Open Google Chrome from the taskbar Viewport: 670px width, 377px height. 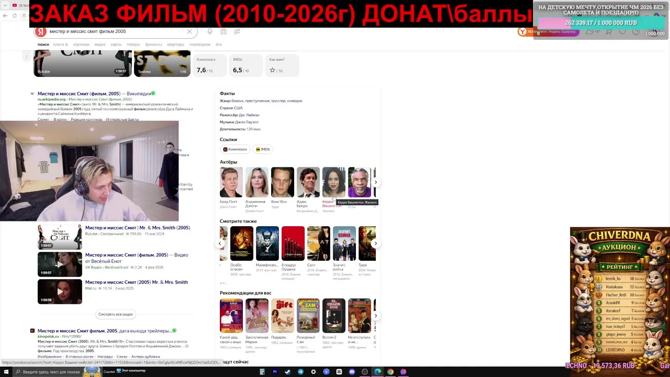(x=390, y=372)
